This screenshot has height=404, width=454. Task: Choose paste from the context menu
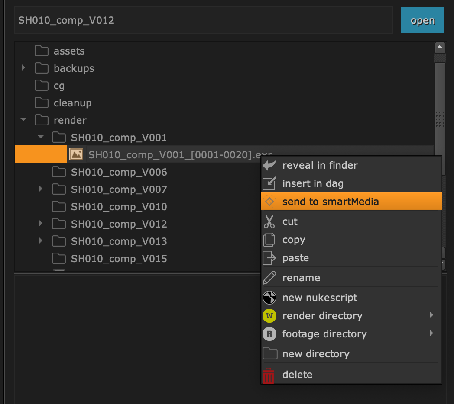coord(295,258)
